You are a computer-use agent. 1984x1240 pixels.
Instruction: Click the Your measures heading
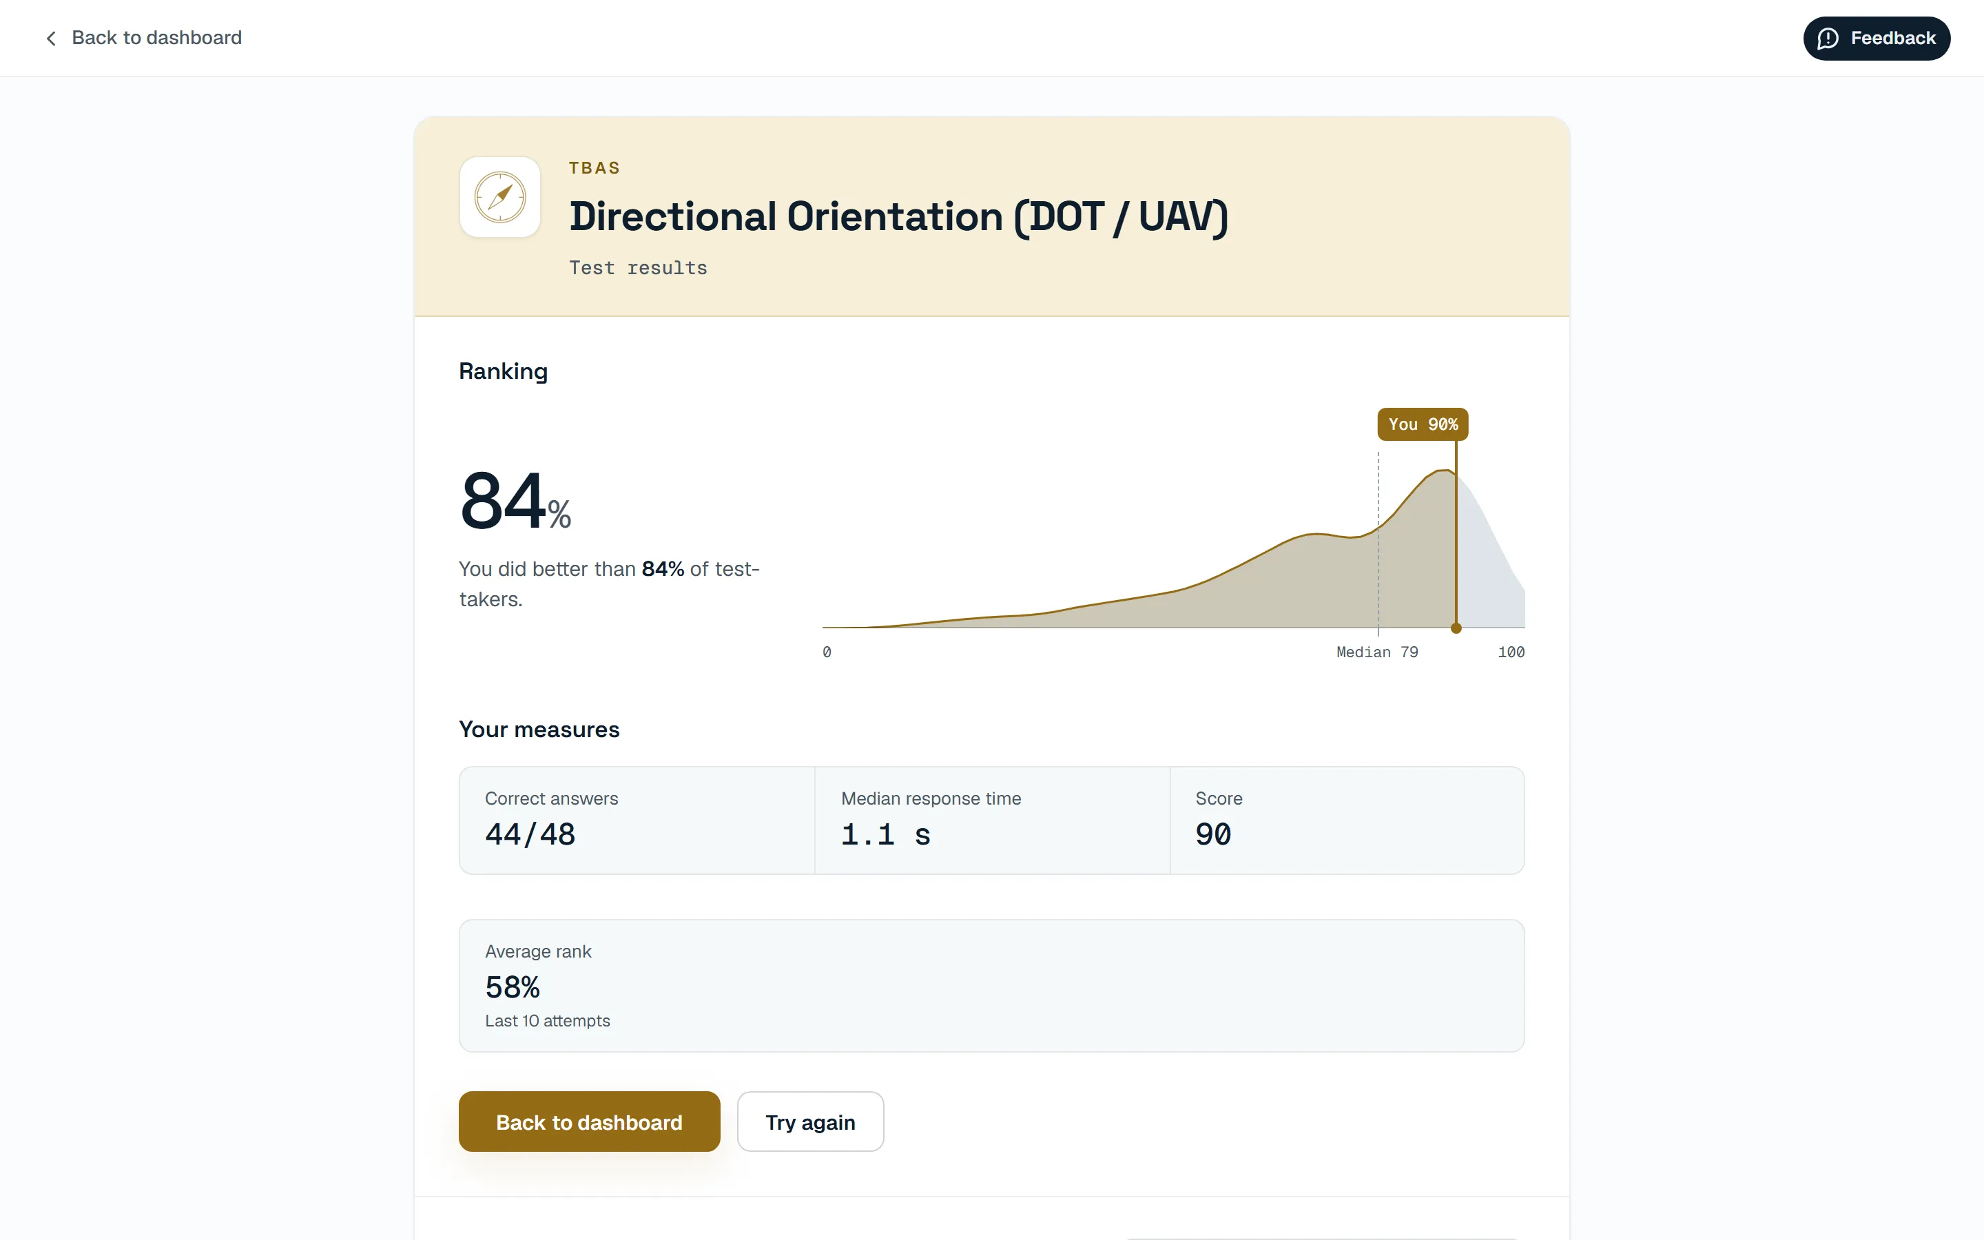point(539,729)
